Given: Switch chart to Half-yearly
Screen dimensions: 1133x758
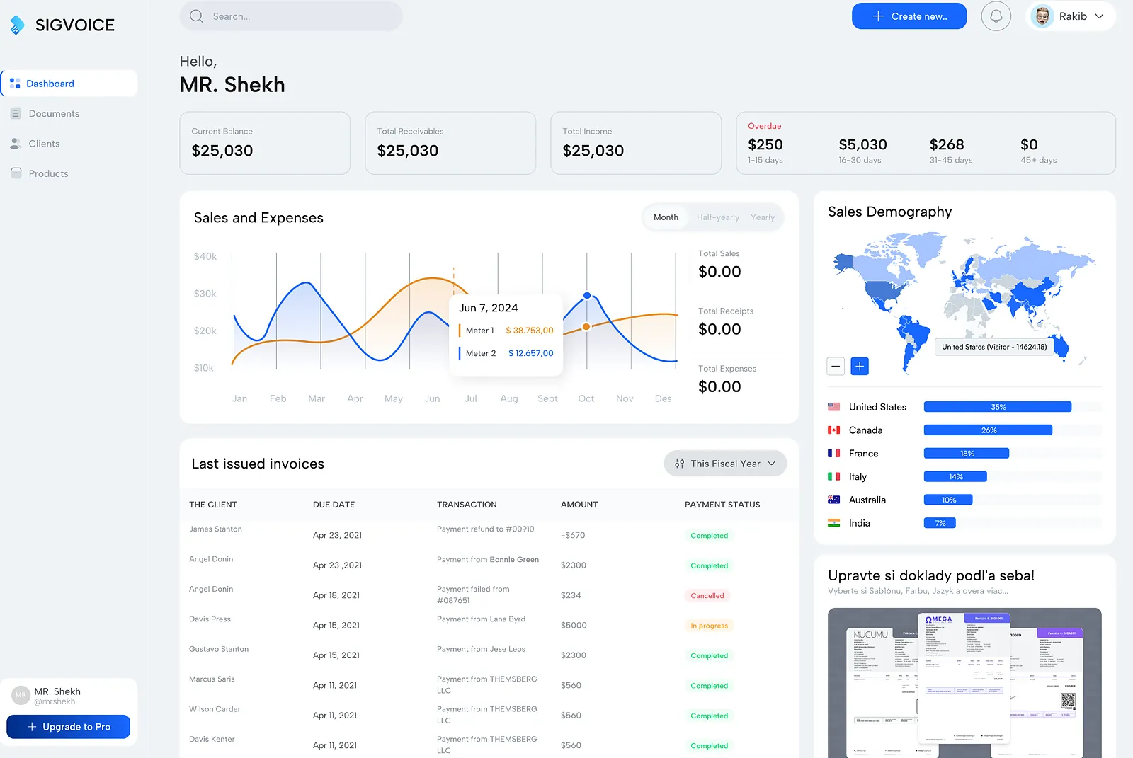Looking at the screenshot, I should coord(717,217).
